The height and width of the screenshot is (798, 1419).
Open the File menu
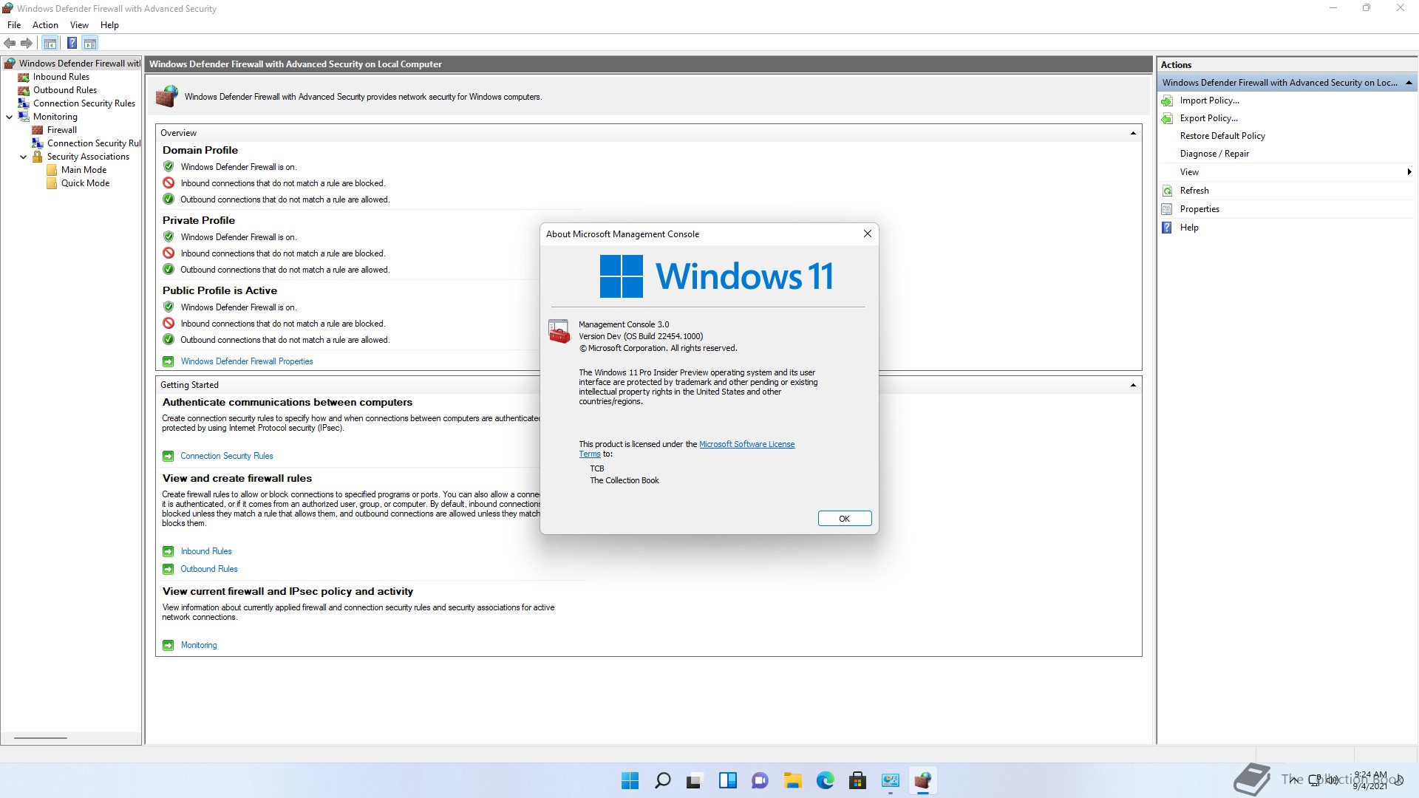coord(14,25)
